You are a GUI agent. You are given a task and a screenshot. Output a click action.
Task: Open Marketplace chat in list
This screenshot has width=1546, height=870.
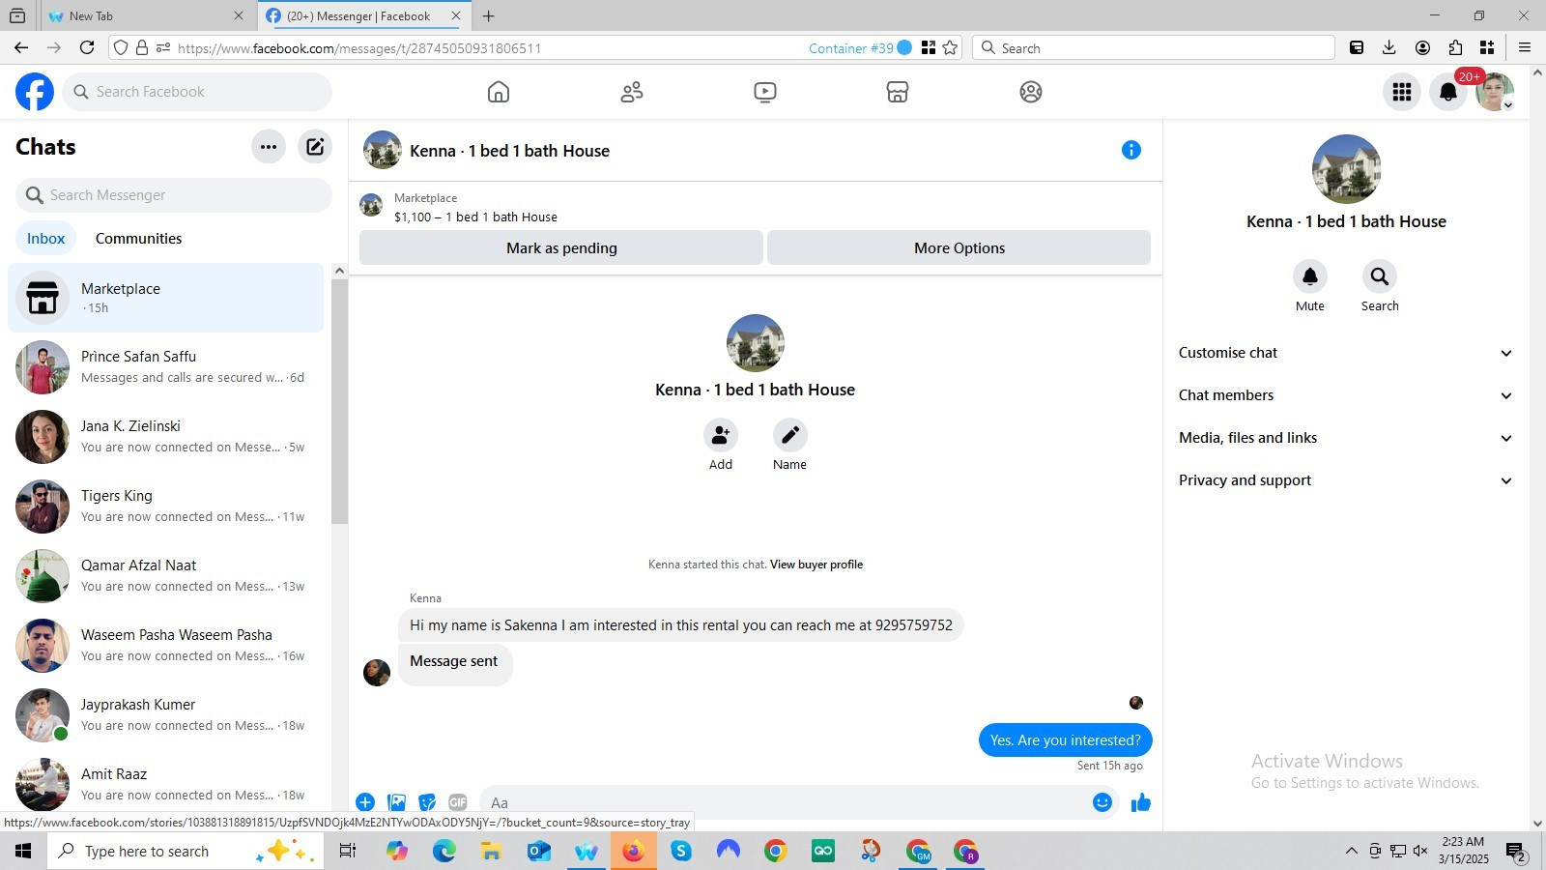click(166, 298)
